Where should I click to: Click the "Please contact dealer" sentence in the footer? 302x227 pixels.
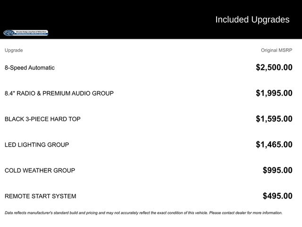[245, 213]
